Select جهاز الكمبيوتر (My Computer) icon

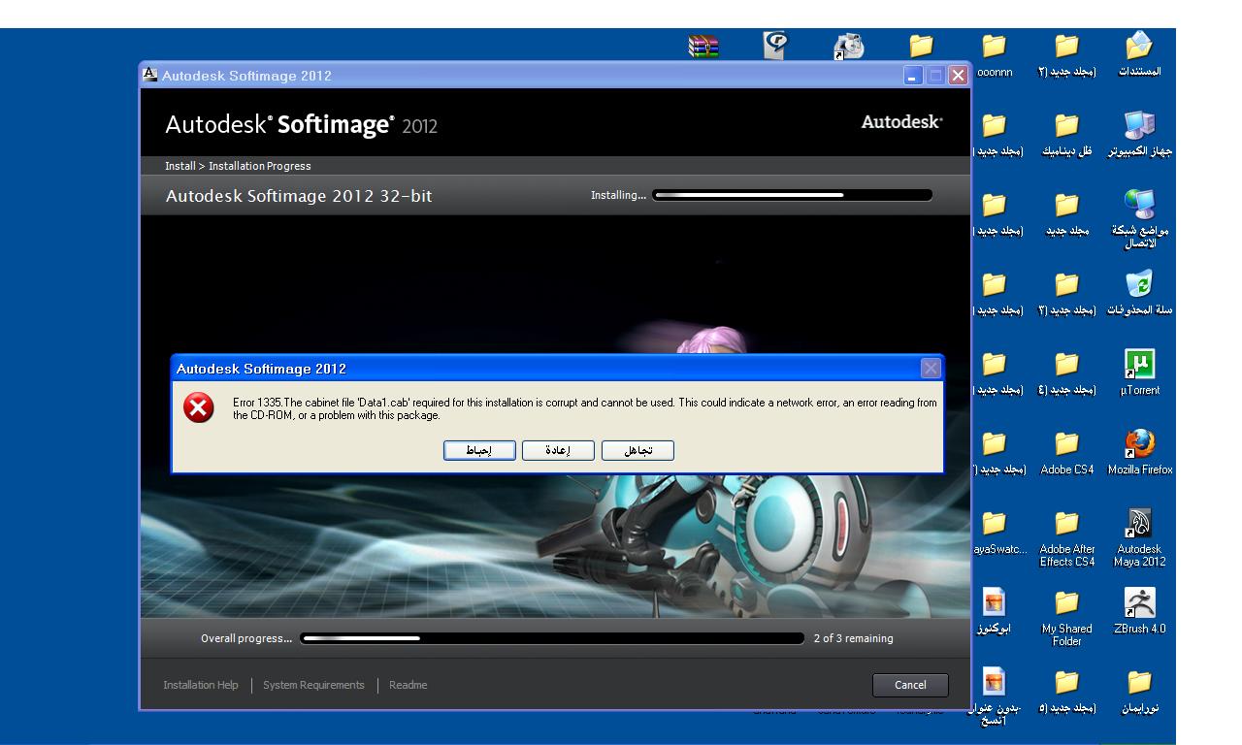[1139, 135]
